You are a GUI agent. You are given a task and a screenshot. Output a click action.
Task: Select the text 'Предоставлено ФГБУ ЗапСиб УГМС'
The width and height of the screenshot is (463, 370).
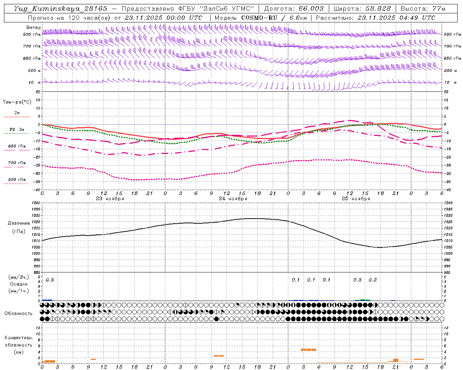(x=188, y=9)
